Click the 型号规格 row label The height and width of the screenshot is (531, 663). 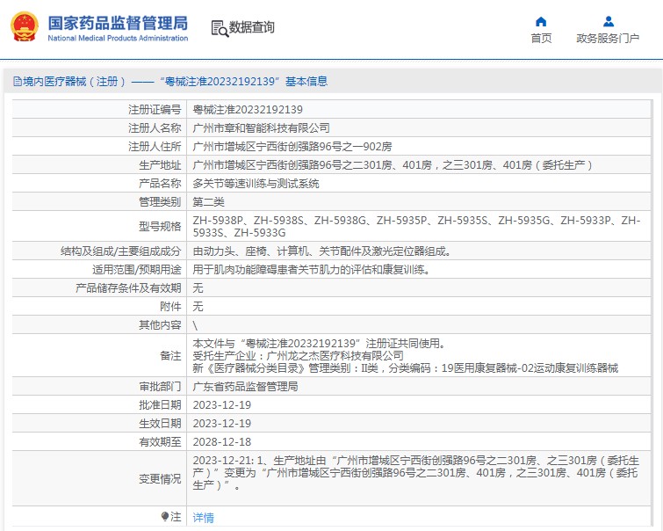coord(160,227)
